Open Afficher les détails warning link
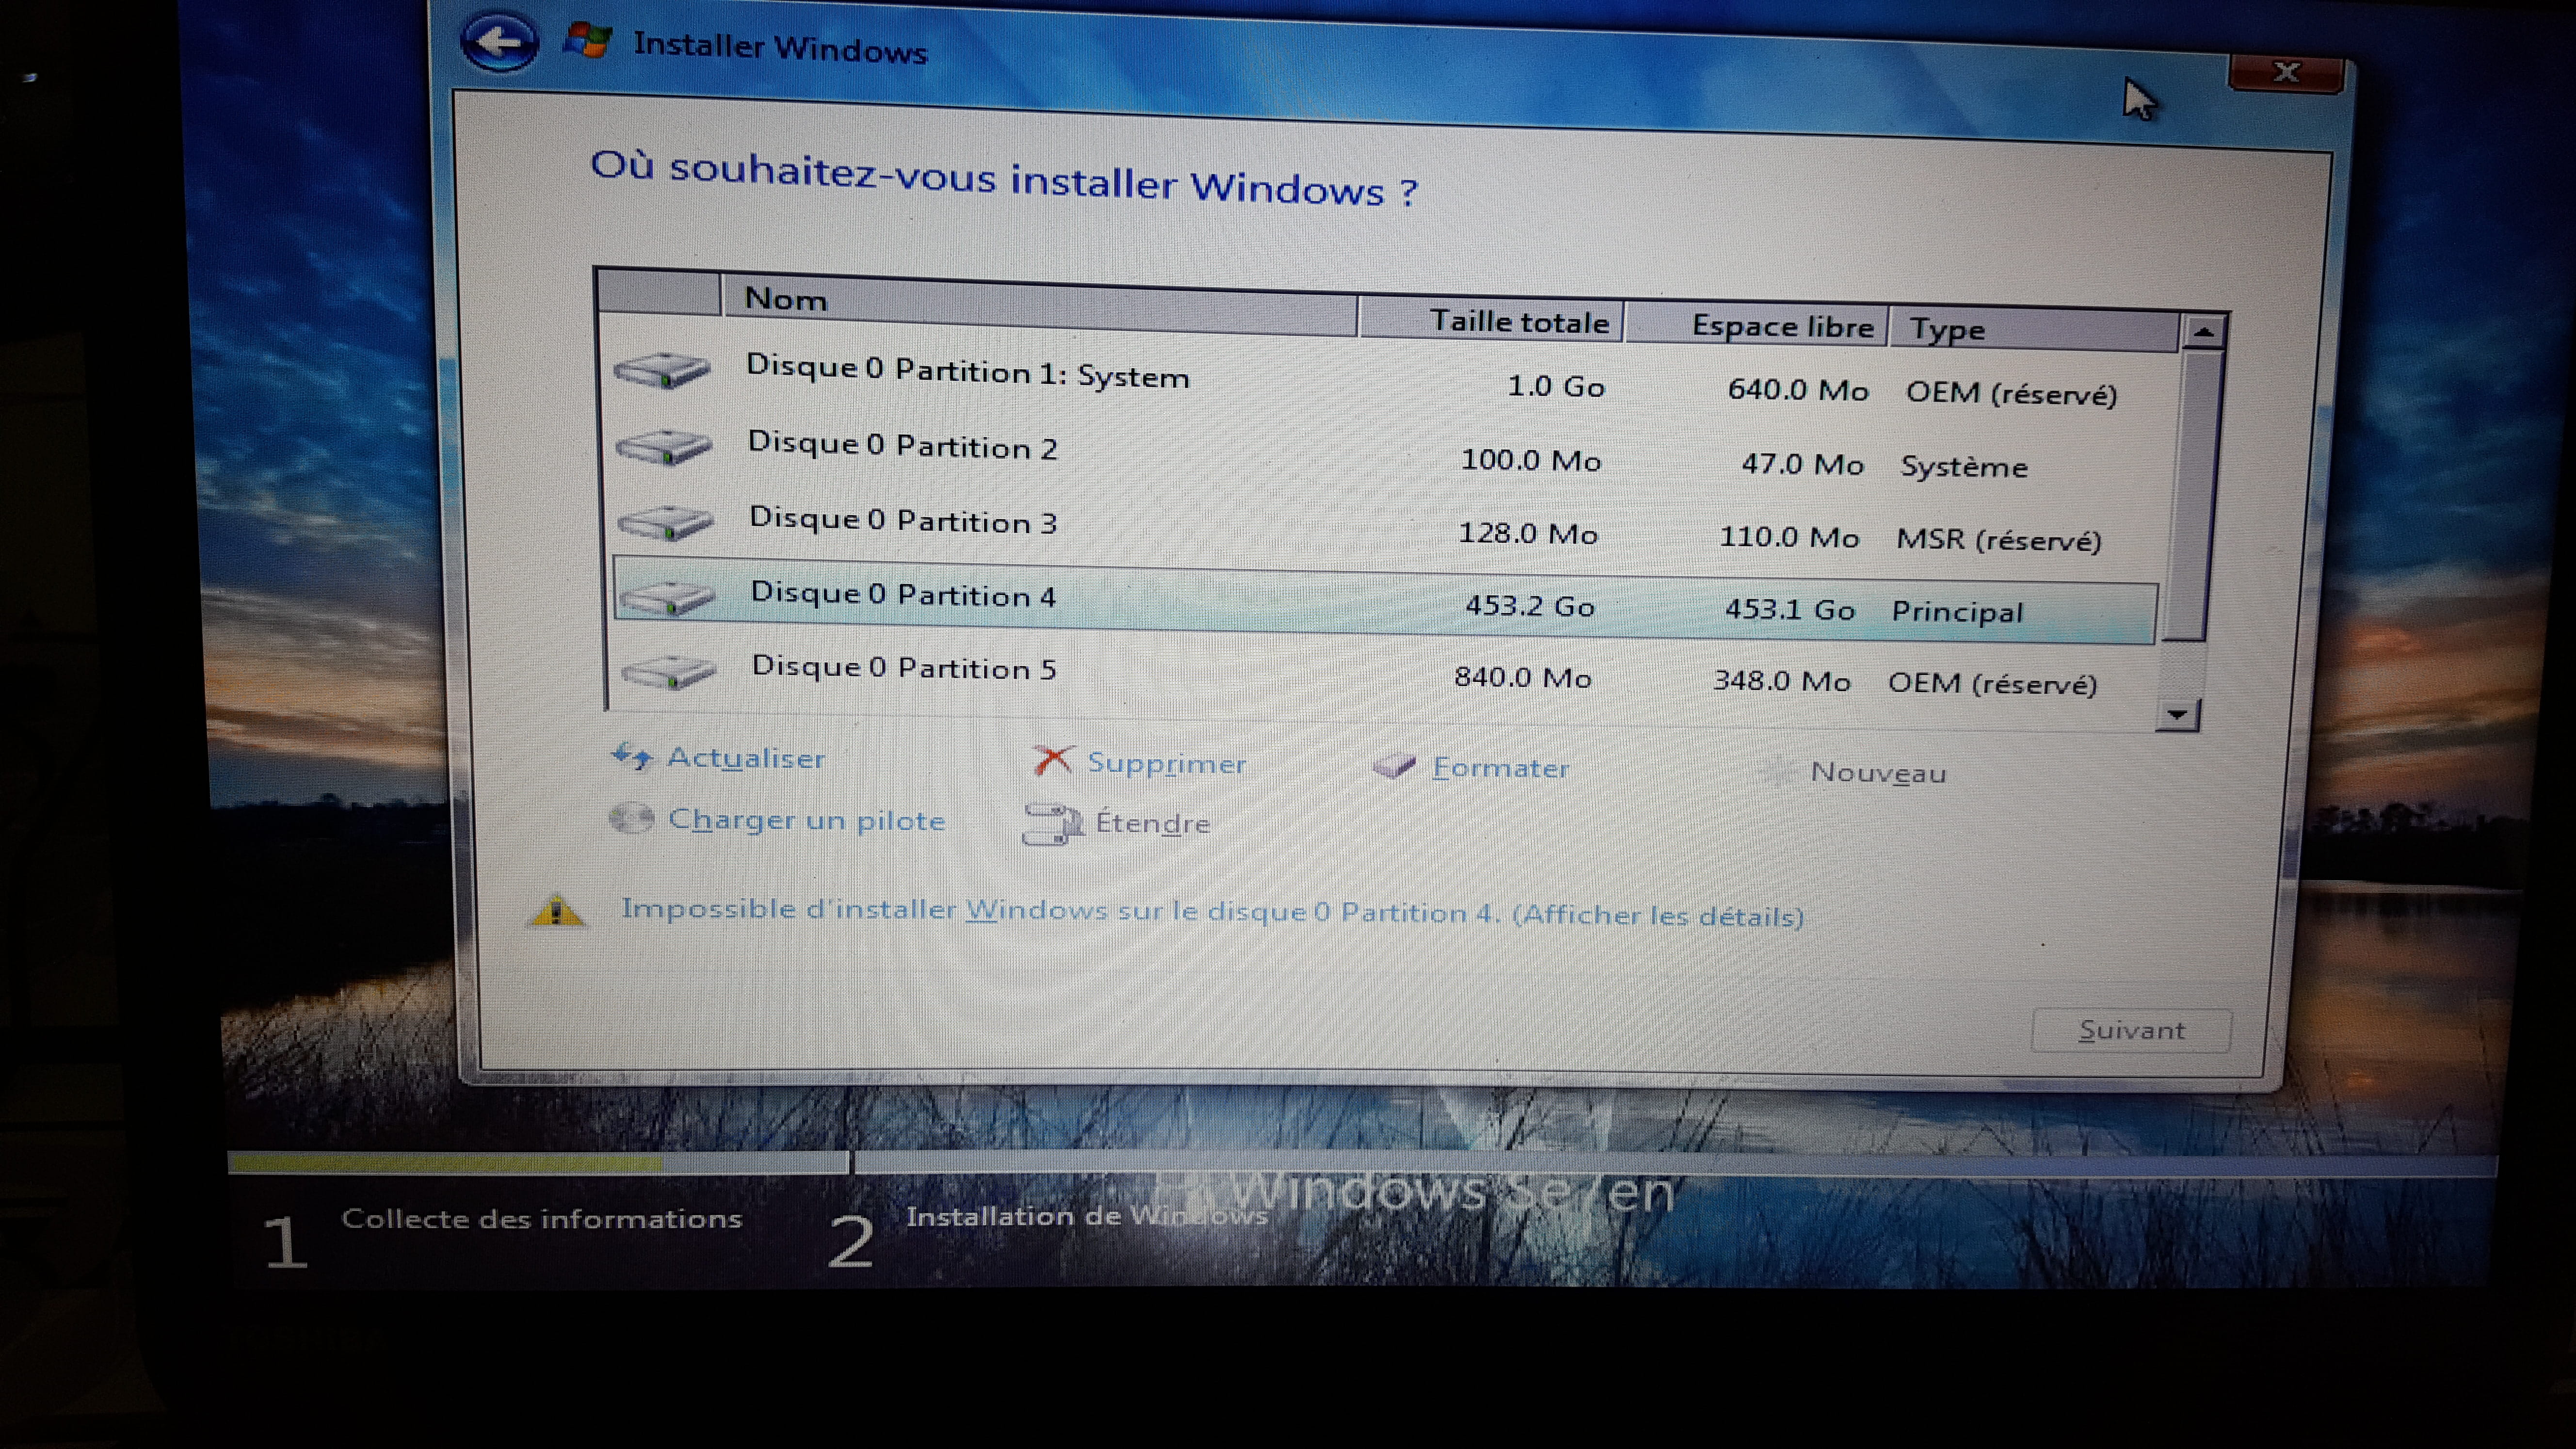This screenshot has height=1449, width=2576. coord(1658,915)
